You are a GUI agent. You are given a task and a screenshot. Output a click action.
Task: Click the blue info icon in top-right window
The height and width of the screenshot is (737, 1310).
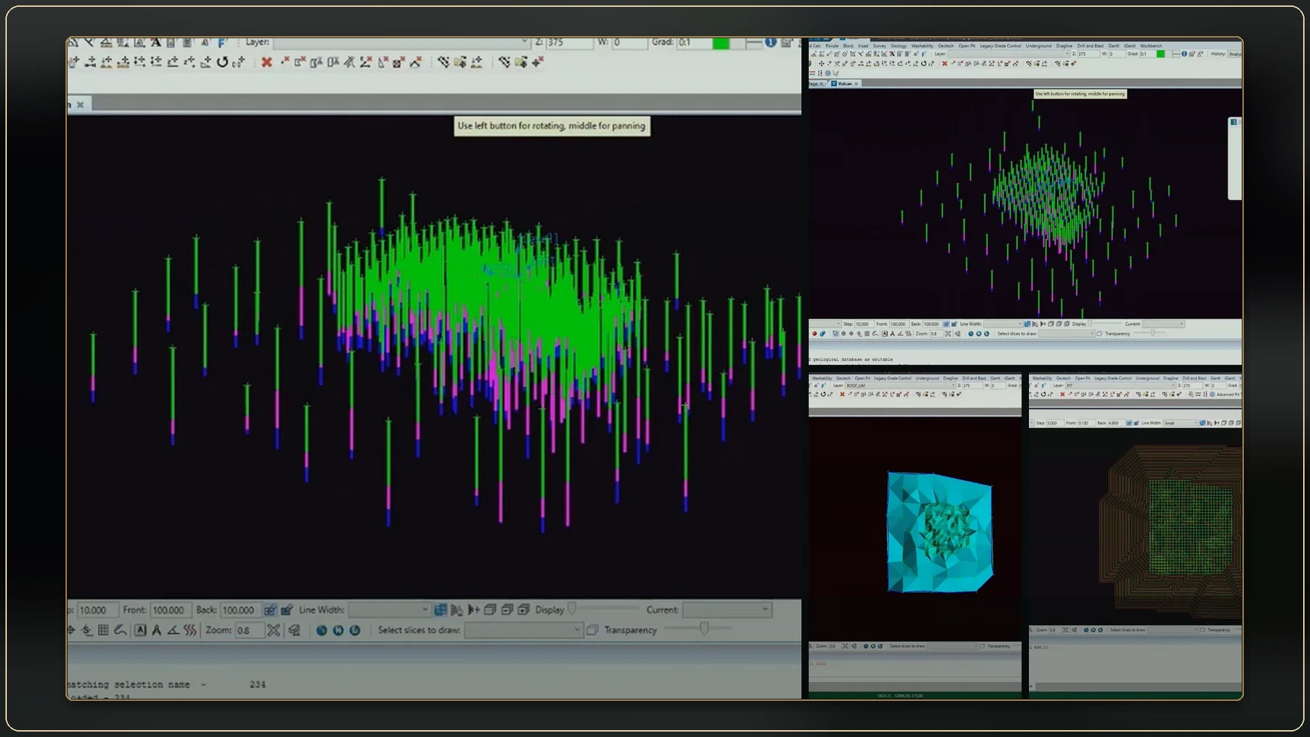(1184, 54)
